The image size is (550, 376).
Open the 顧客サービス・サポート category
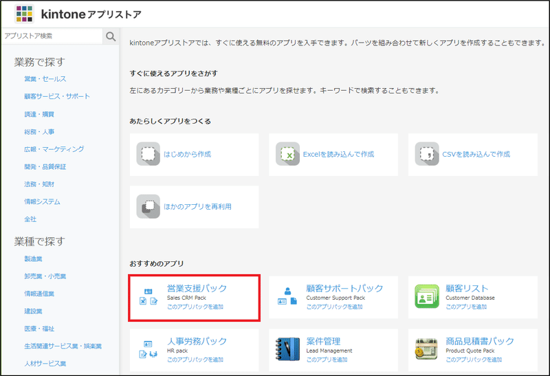click(57, 96)
